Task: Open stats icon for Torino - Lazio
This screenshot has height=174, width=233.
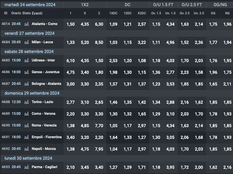Action: [27, 102]
